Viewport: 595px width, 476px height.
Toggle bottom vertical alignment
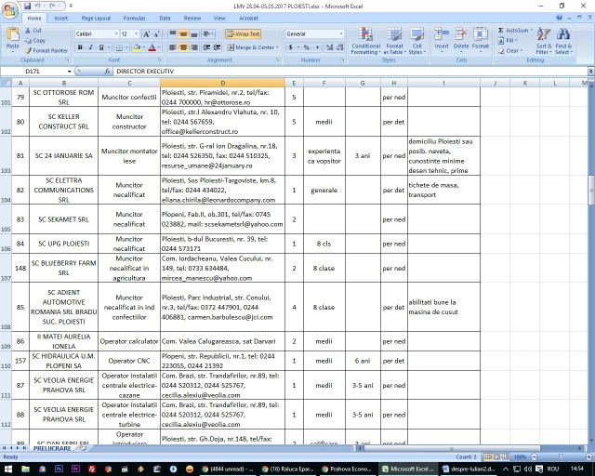click(194, 34)
